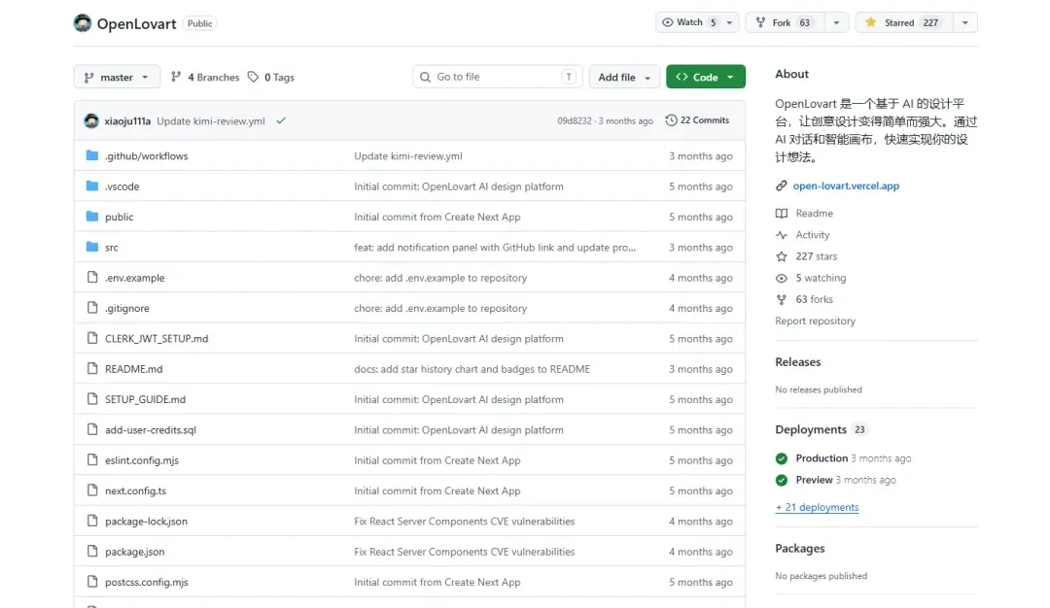This screenshot has height=608, width=1050.
Task: View the 0 Tags link
Action: (271, 77)
